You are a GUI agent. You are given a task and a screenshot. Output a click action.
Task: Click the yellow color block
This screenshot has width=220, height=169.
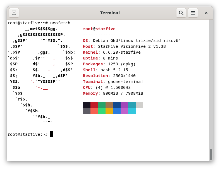[109, 111]
